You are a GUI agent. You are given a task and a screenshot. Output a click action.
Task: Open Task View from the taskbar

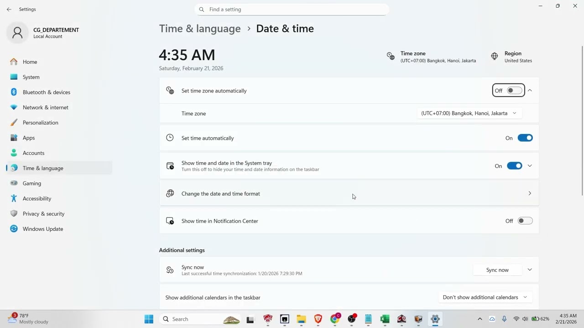point(250,319)
